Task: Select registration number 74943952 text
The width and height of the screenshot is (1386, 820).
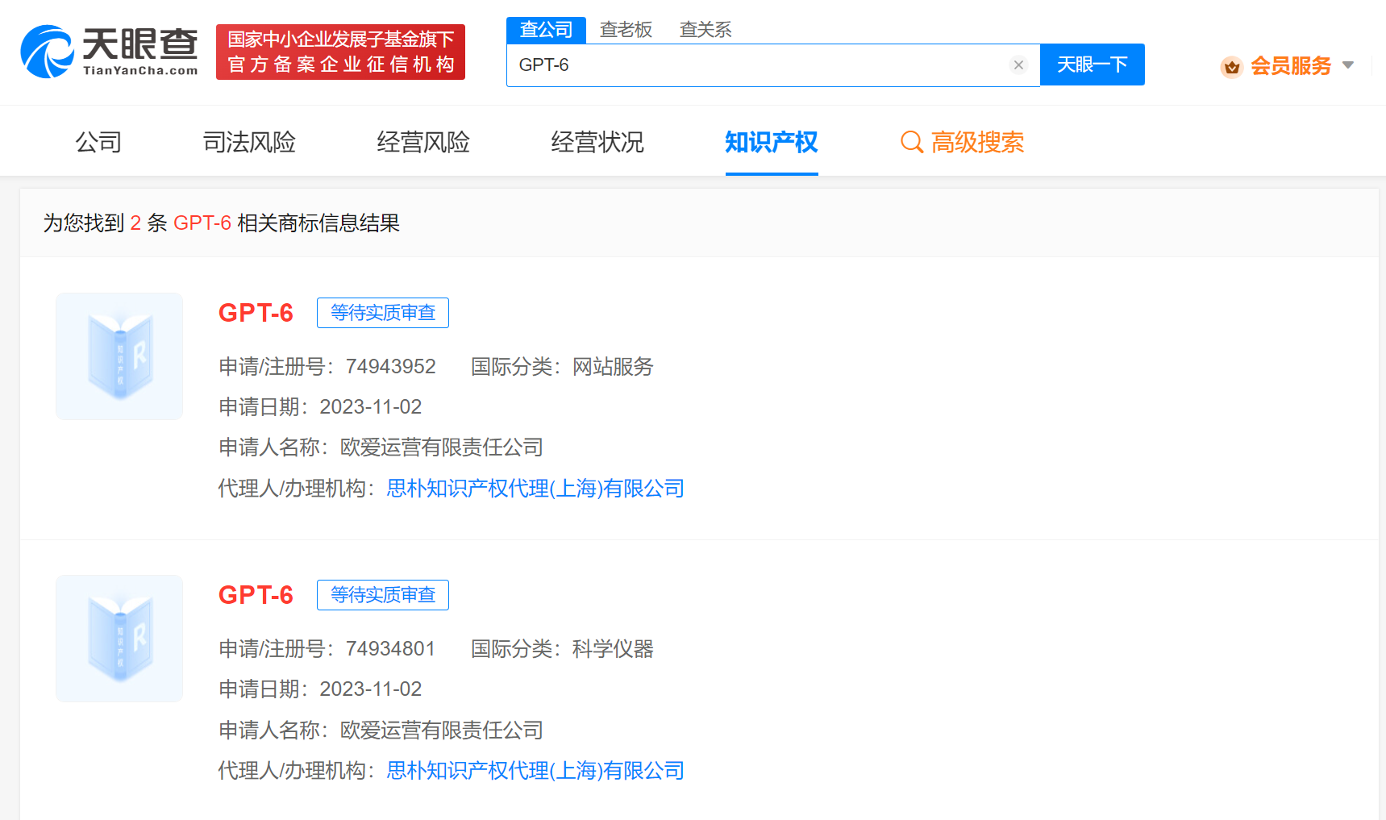Action: (391, 367)
